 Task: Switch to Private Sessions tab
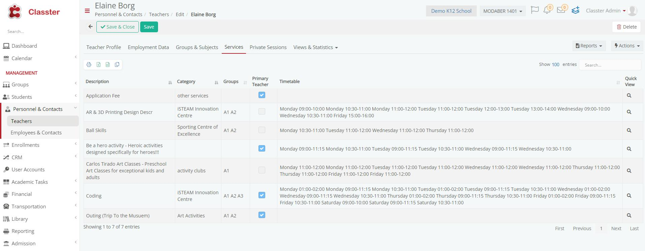268,47
